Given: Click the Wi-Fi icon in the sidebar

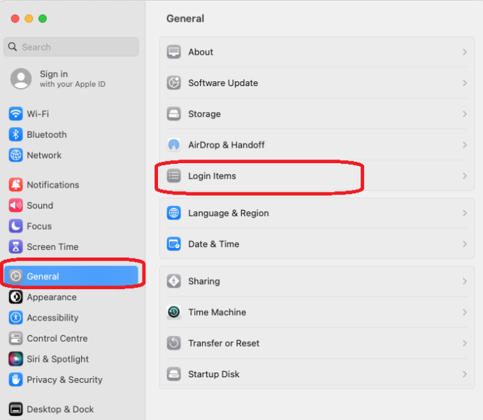Looking at the screenshot, I should [15, 114].
